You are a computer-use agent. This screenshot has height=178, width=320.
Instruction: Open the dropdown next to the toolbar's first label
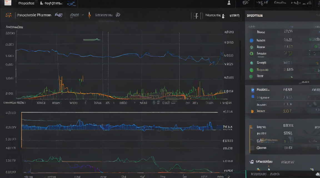[x=59, y=15]
